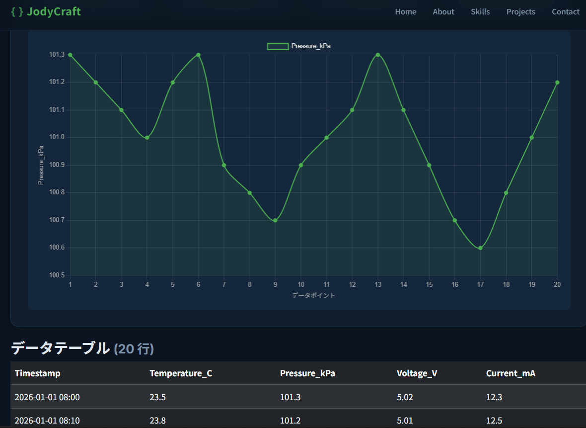Click the Voltage_V column header

point(417,373)
